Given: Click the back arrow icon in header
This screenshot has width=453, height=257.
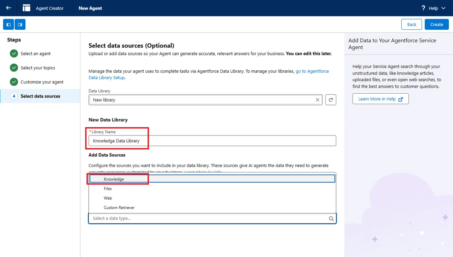Looking at the screenshot, I should click(9, 8).
